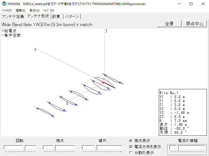
Task: Open the 編集(E) menu
Action: [x=21, y=11]
